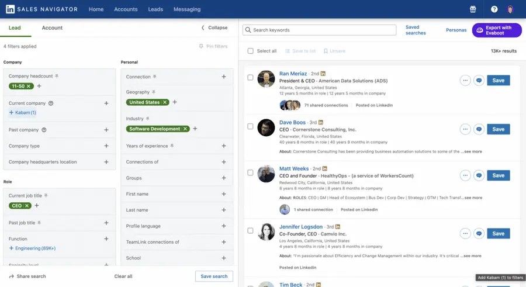The image size is (526, 287).
Task: Expand the Past job title filter
Action: pos(106,223)
